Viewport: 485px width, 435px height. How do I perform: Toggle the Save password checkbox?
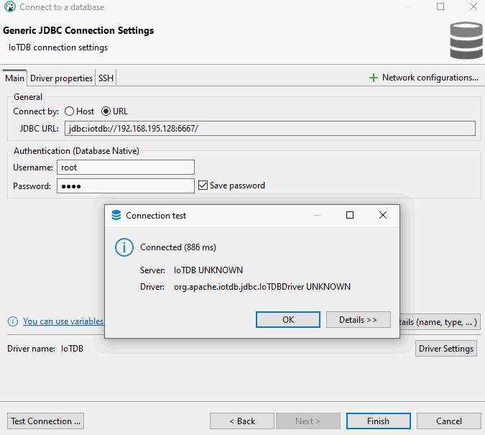pos(203,186)
